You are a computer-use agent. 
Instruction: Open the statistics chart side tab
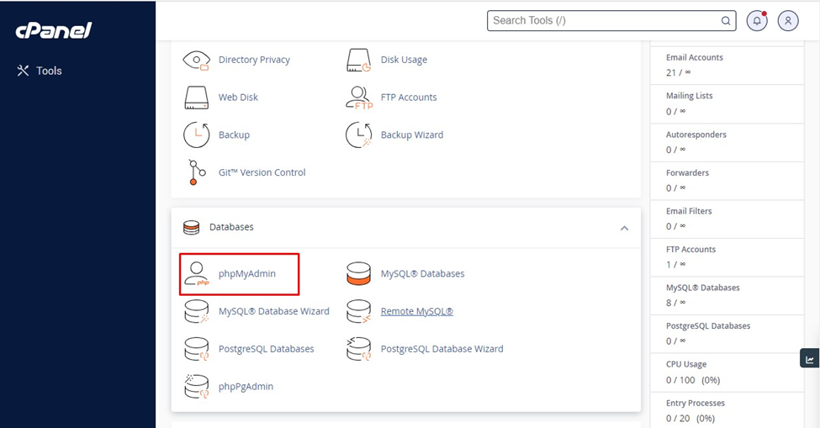(810, 360)
